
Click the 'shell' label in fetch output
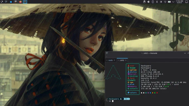tap(133, 80)
